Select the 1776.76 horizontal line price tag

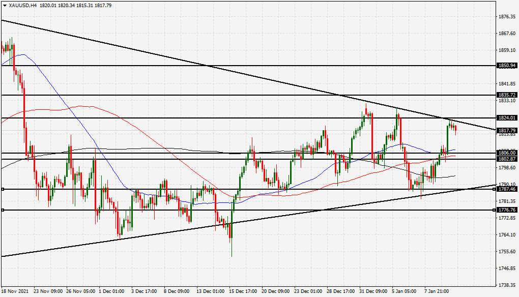(507, 210)
